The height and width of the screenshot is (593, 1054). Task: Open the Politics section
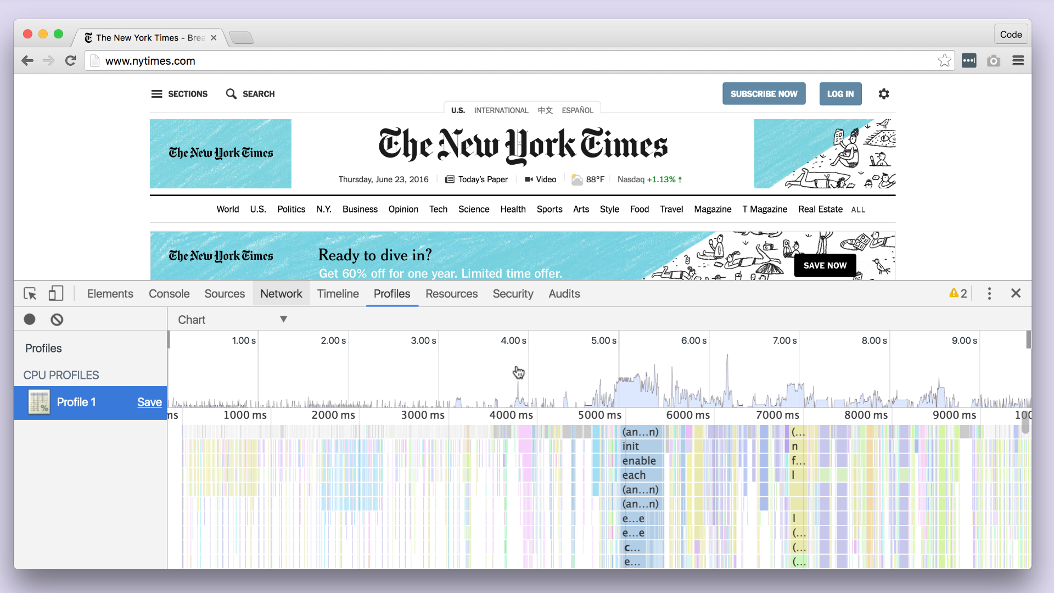[x=291, y=209]
